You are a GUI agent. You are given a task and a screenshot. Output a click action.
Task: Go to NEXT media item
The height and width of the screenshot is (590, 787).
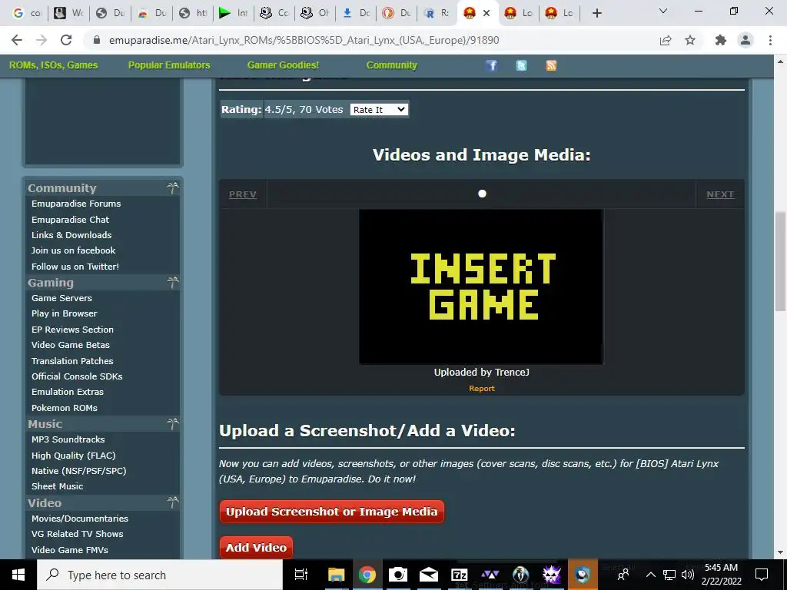(x=720, y=194)
